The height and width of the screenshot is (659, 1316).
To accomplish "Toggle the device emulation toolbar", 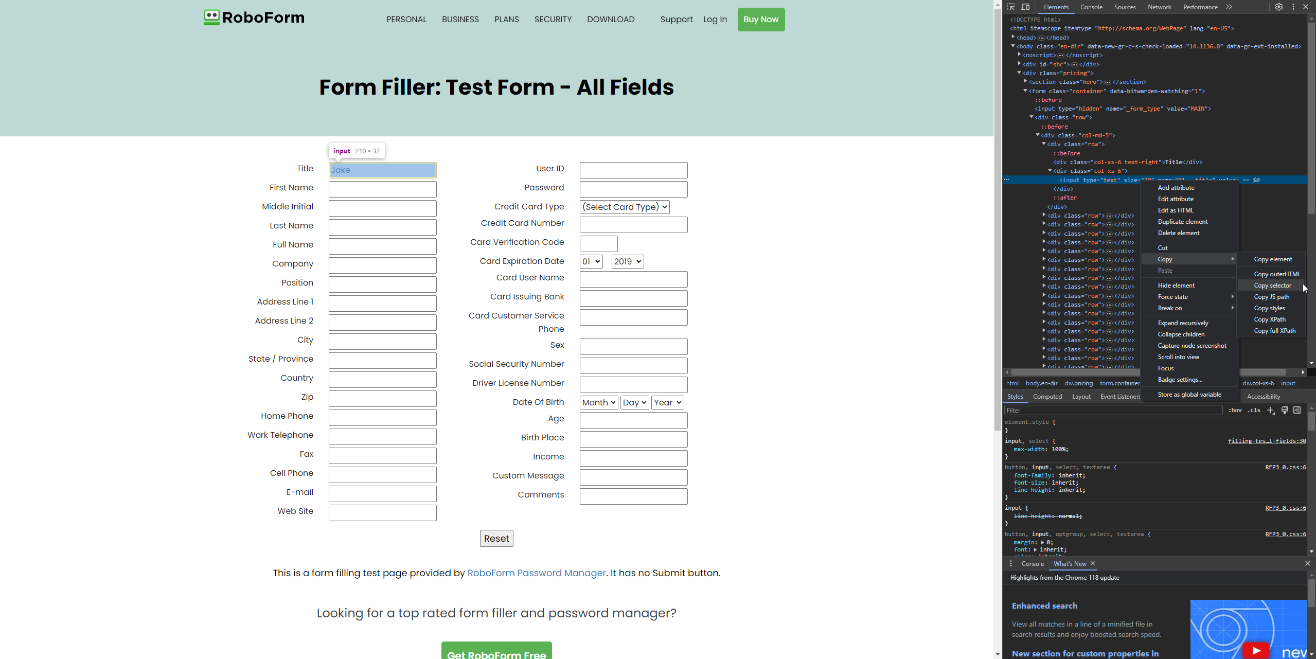I will tap(1025, 7).
